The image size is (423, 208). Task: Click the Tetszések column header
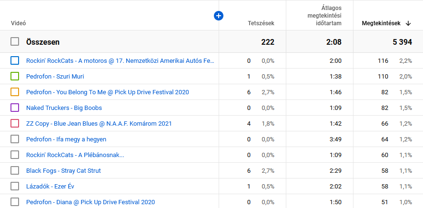pos(261,23)
